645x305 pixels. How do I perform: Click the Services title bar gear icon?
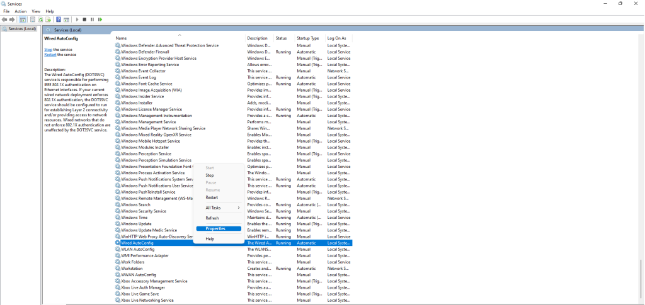[x=4, y=3]
